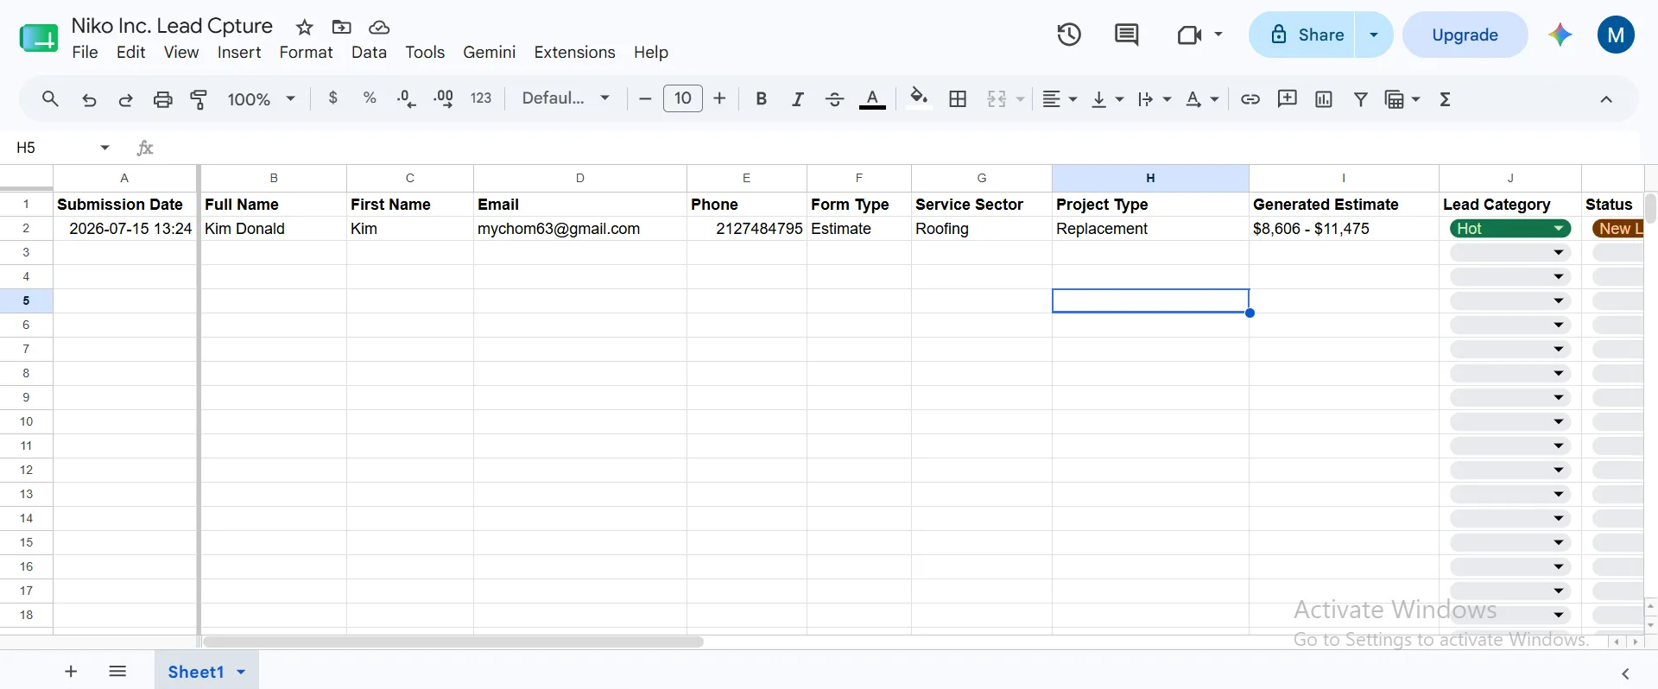Open the side panel arrow
The height and width of the screenshot is (689, 1658).
click(1625, 673)
